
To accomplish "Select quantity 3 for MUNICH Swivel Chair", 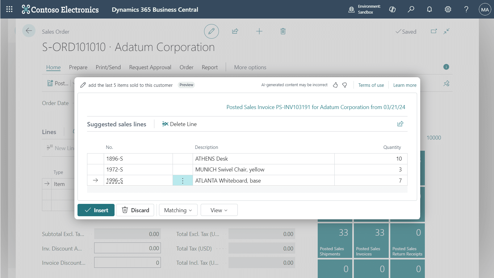I will [371, 170].
